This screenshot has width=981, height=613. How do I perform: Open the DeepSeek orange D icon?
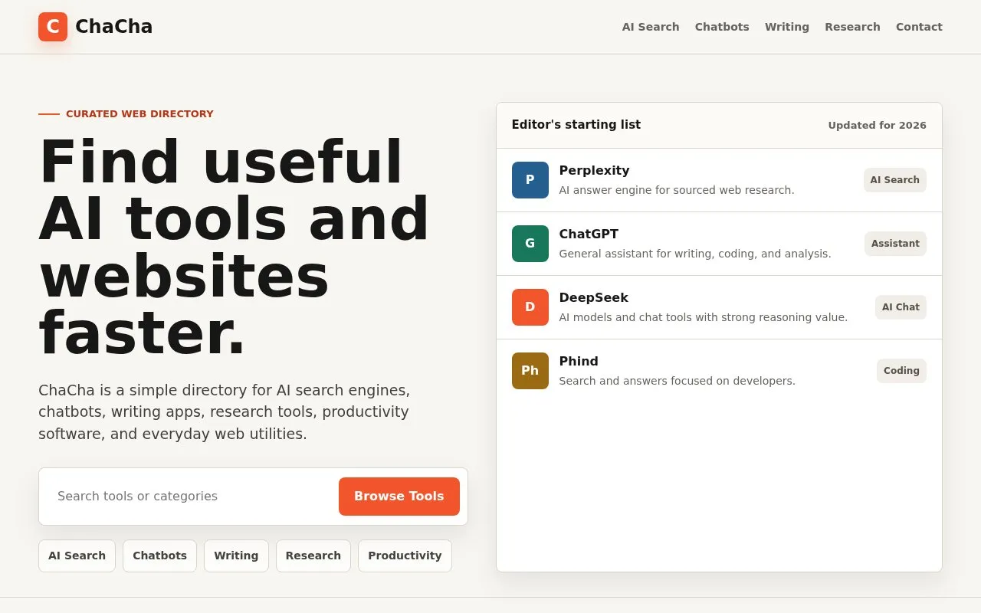coord(530,307)
